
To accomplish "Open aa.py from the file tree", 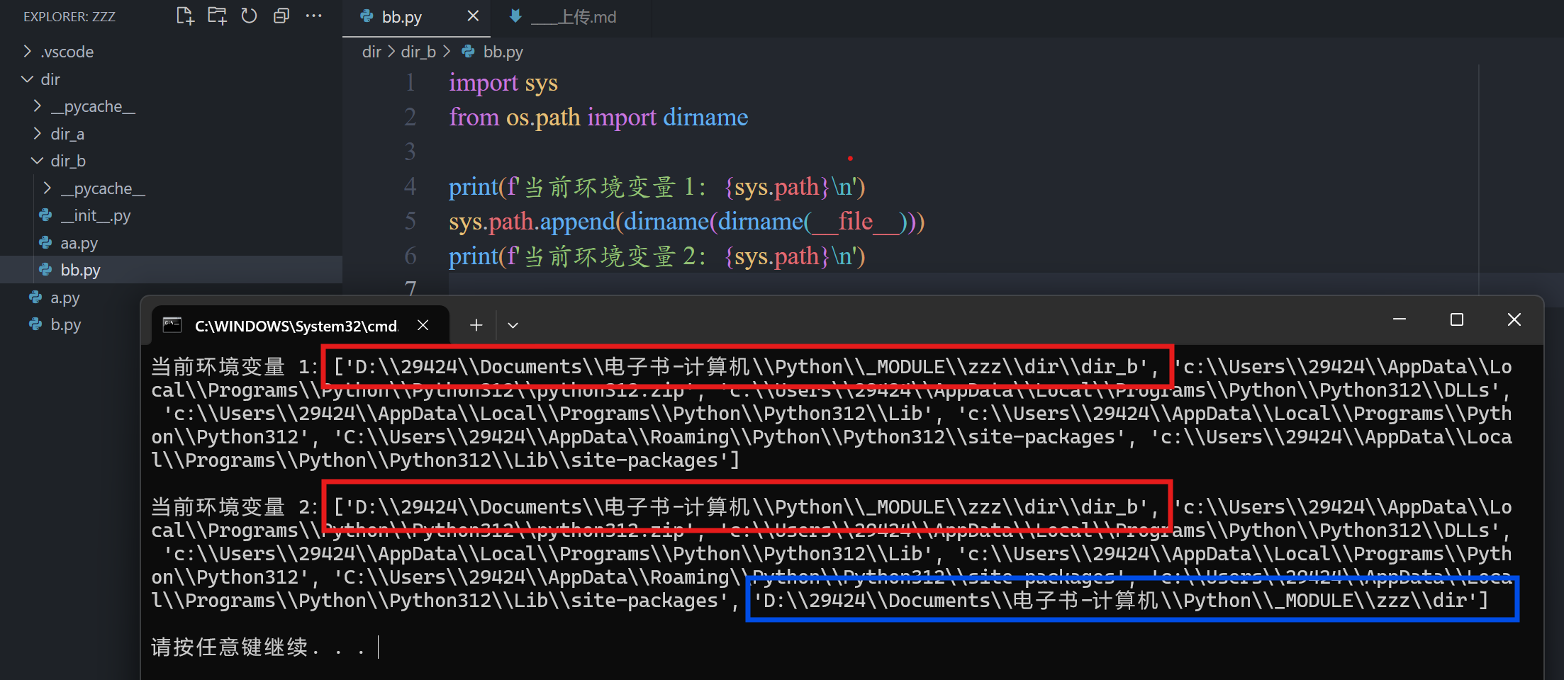I will click(79, 242).
